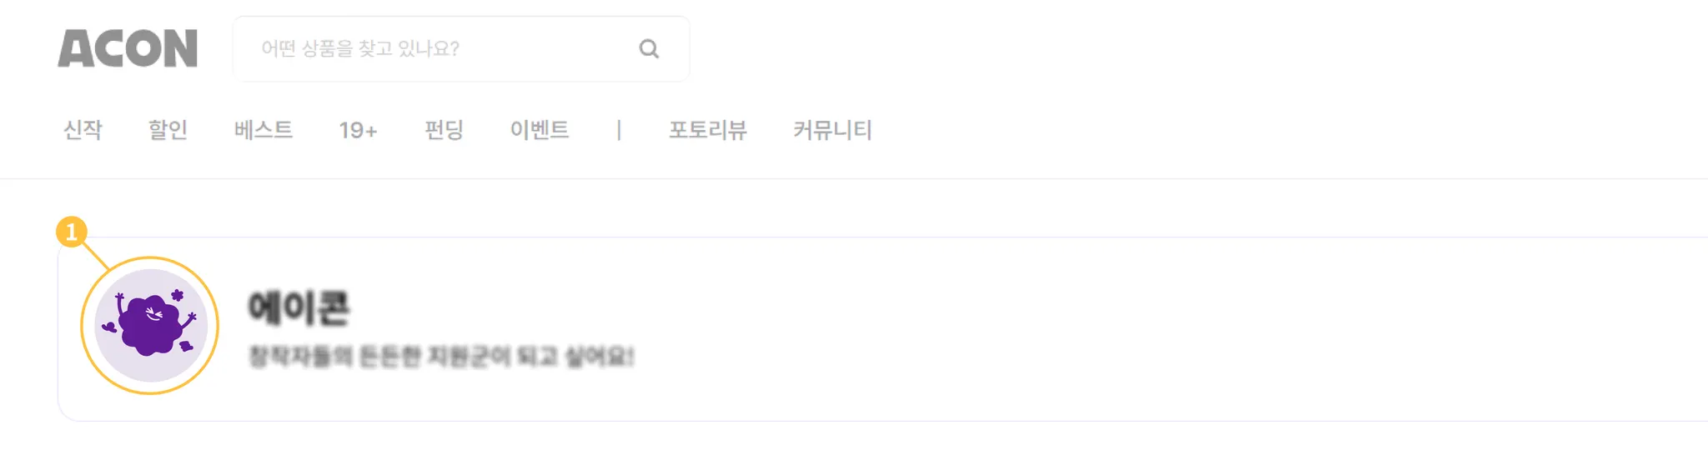Open the 19+ category

pyautogui.click(x=358, y=131)
